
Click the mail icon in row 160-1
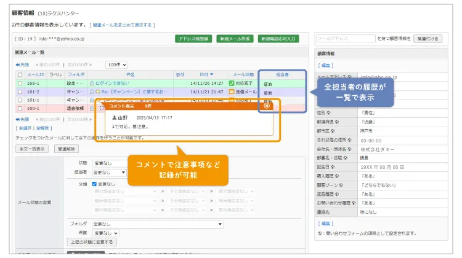point(92,109)
